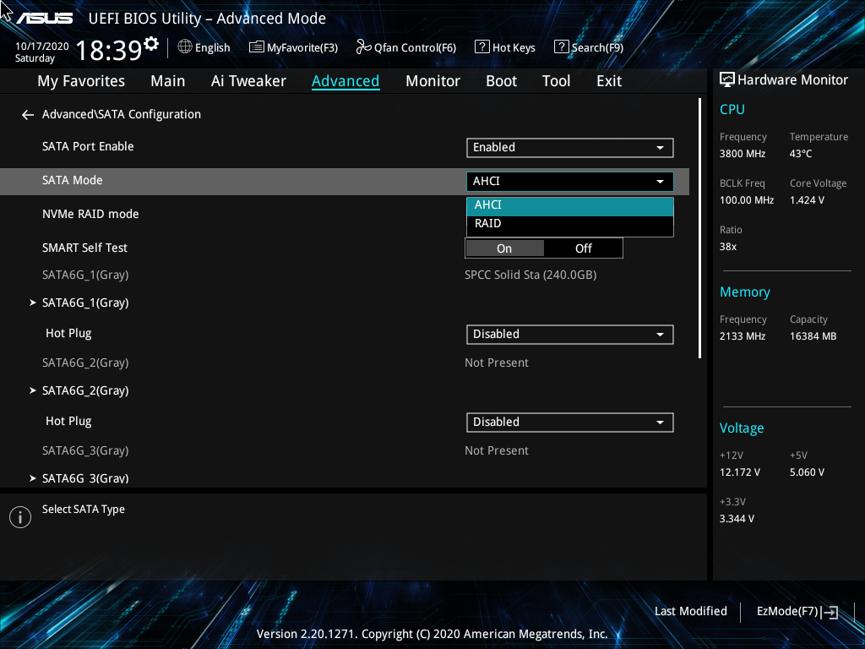Click the Qfan Control fan icon

pos(363,47)
